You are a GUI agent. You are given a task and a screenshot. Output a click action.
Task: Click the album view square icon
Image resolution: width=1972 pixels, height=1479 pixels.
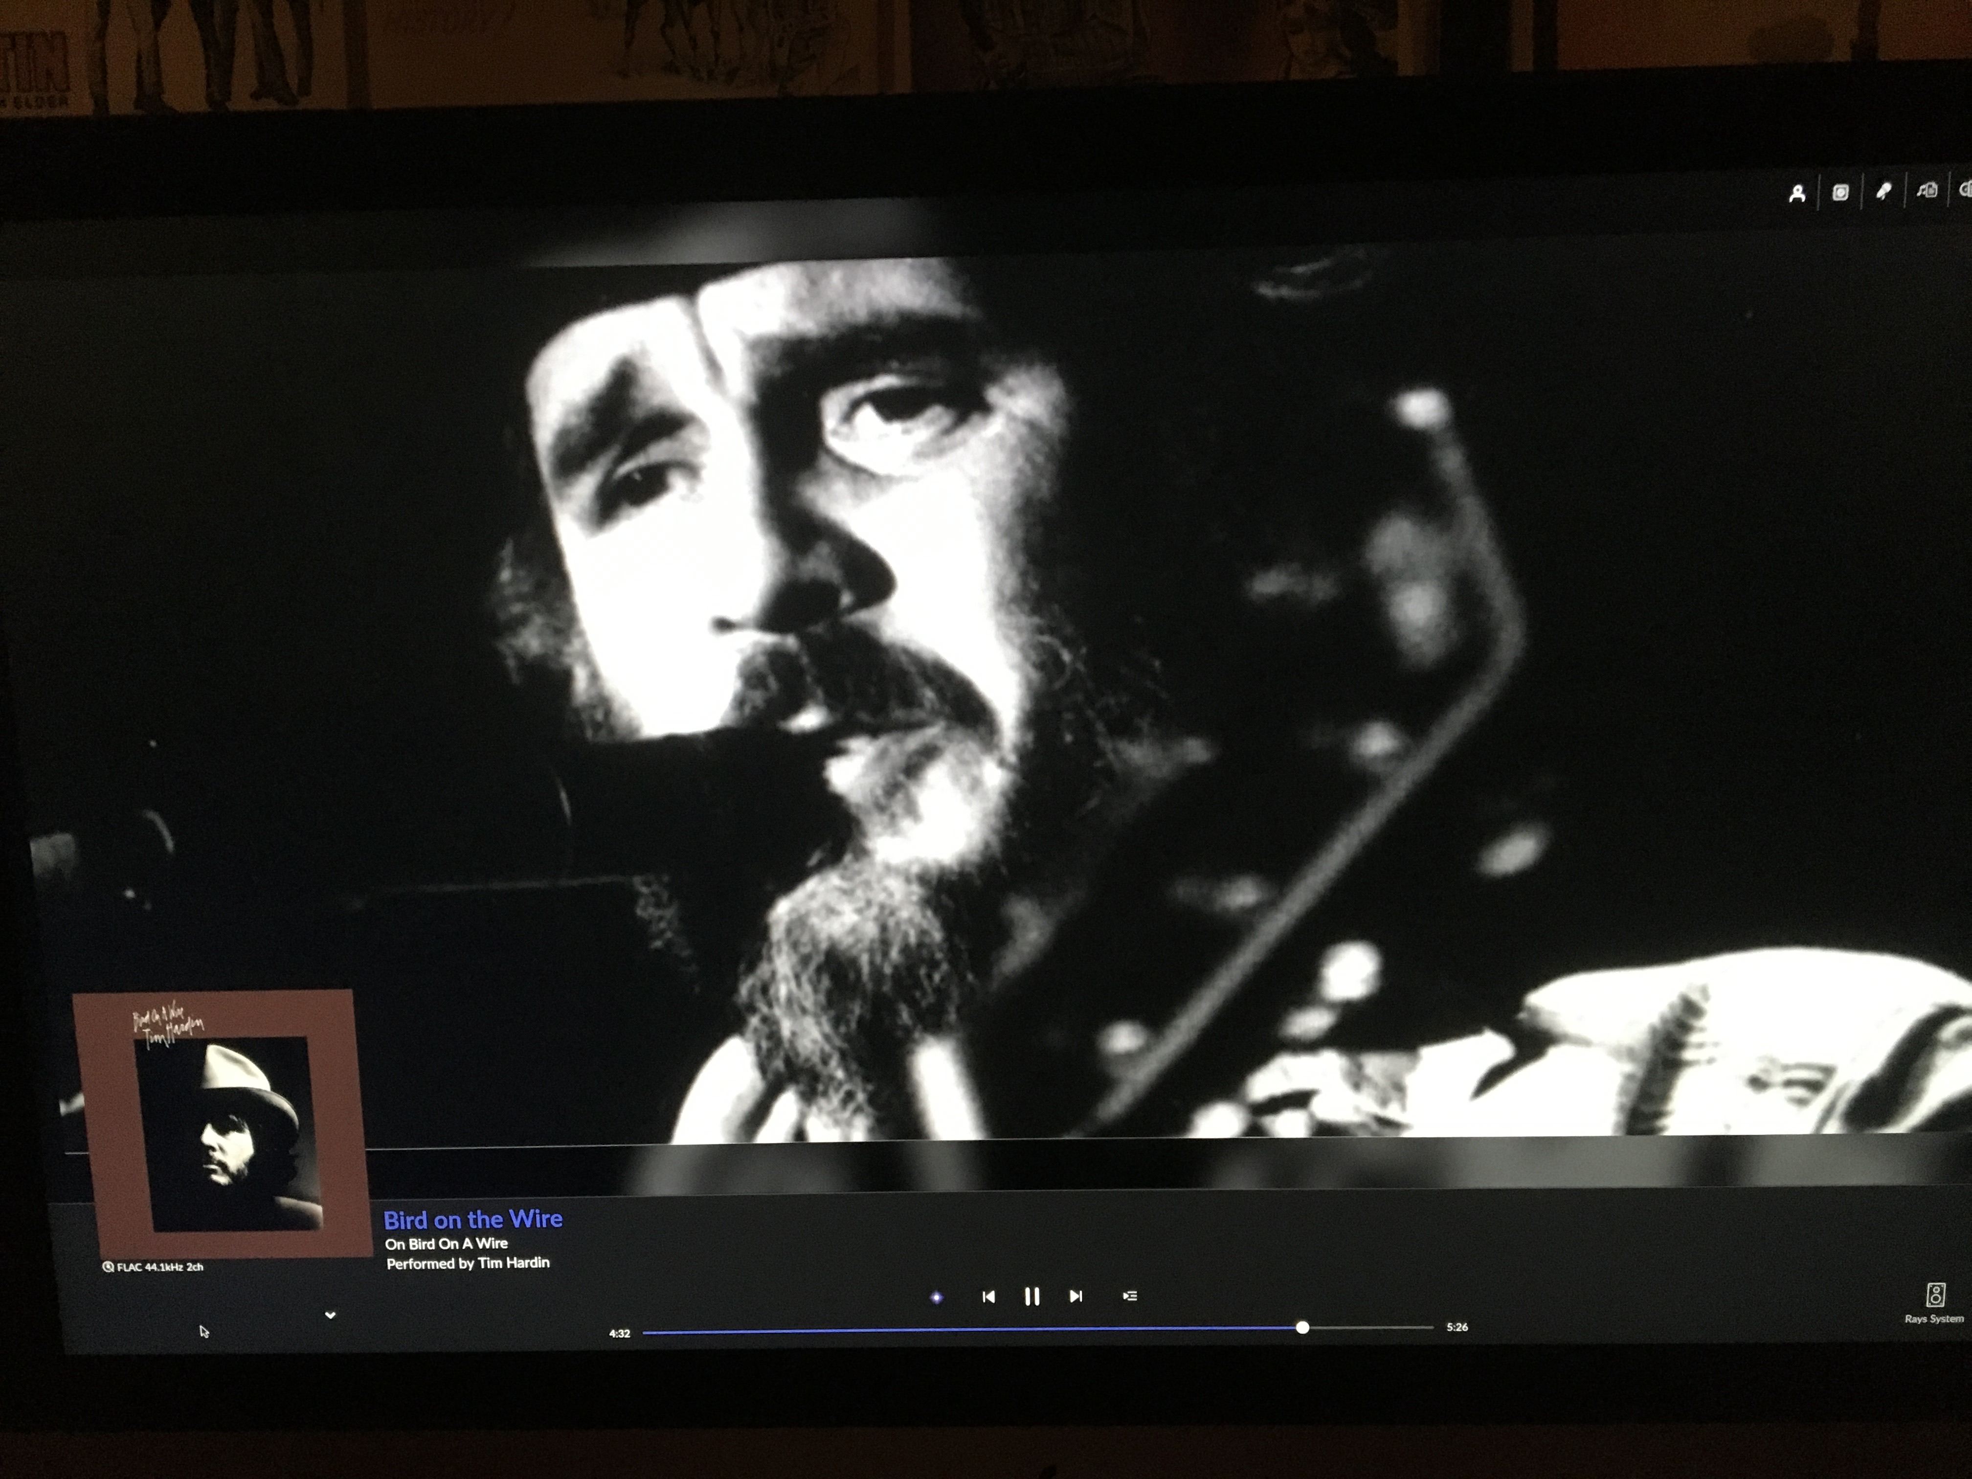(x=1840, y=193)
